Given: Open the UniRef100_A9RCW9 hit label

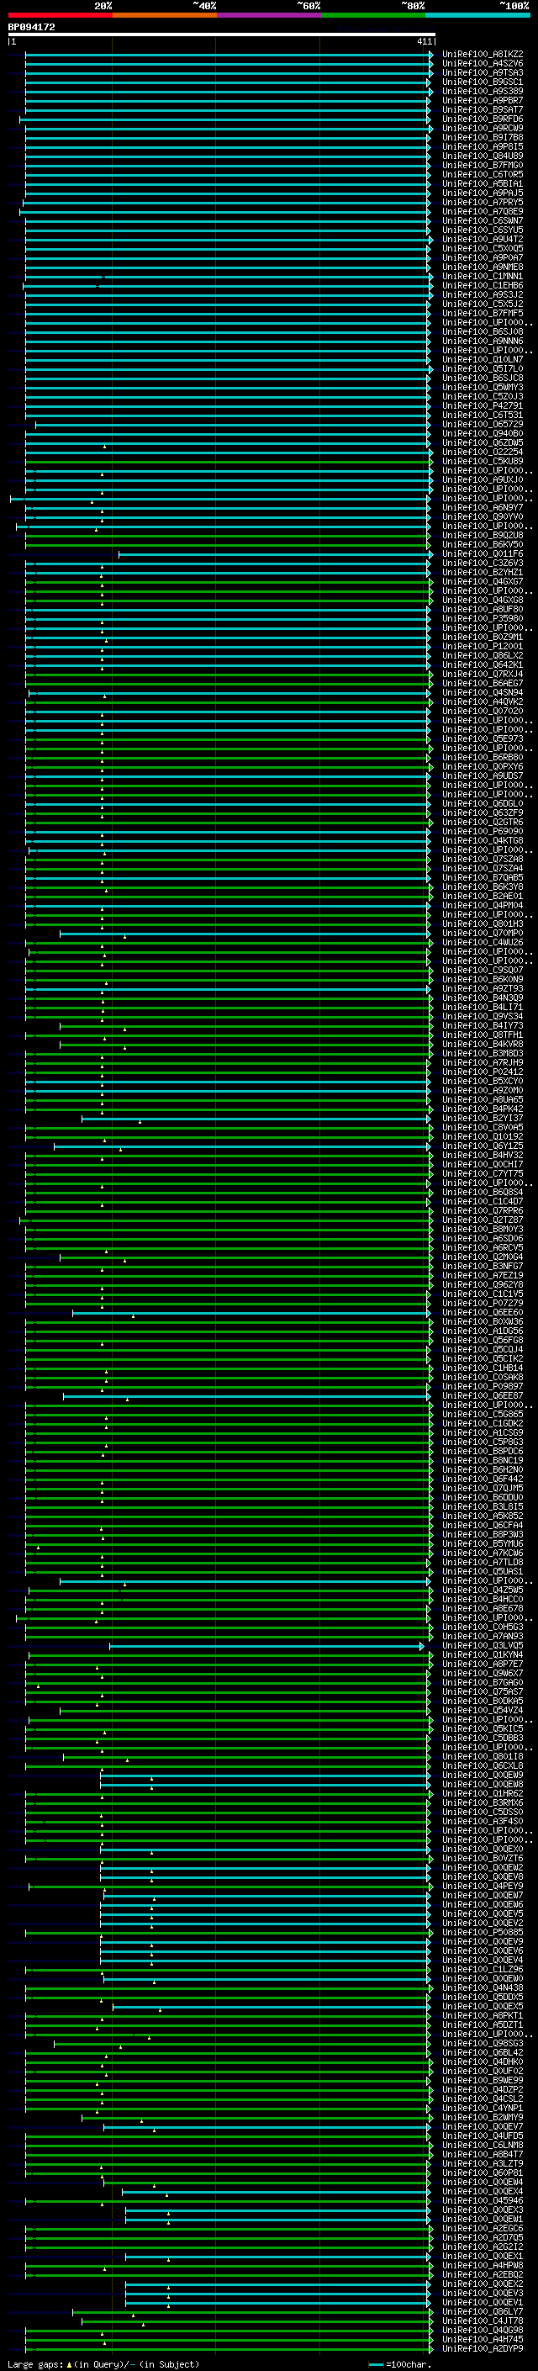Looking at the screenshot, I should point(482,128).
